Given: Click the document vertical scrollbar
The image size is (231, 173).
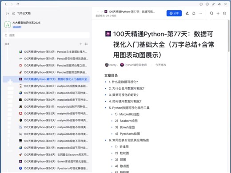Looking at the screenshot, I should click(x=229, y=36).
